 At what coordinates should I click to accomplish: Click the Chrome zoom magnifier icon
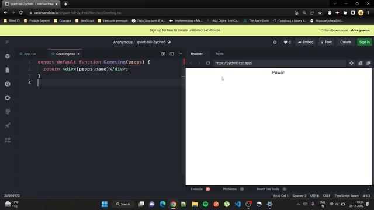coord(304,13)
